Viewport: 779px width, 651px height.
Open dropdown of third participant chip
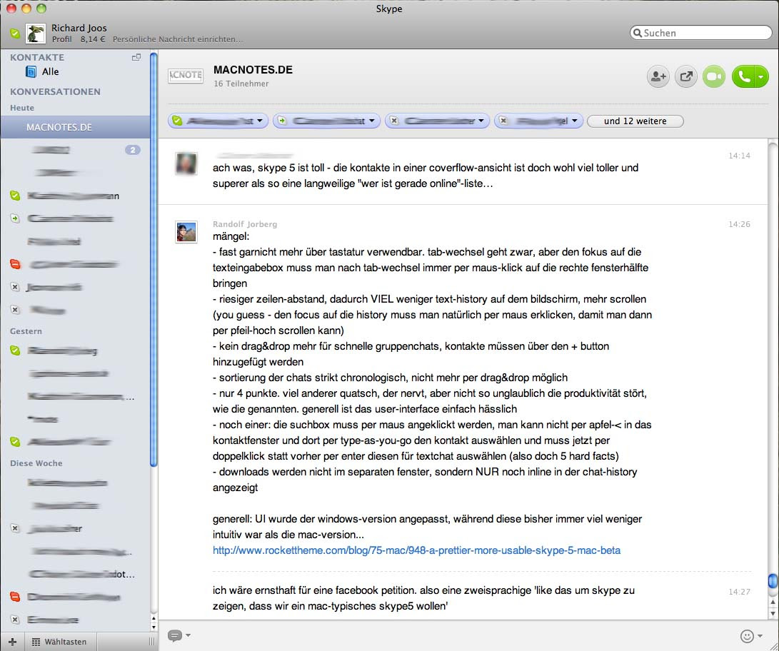(x=481, y=121)
